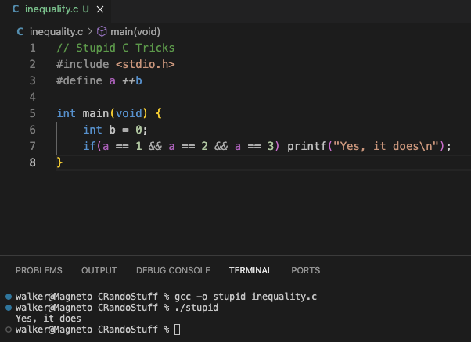The image size is (471, 342).
Task: Open the PORTS panel tab
Action: [305, 270]
